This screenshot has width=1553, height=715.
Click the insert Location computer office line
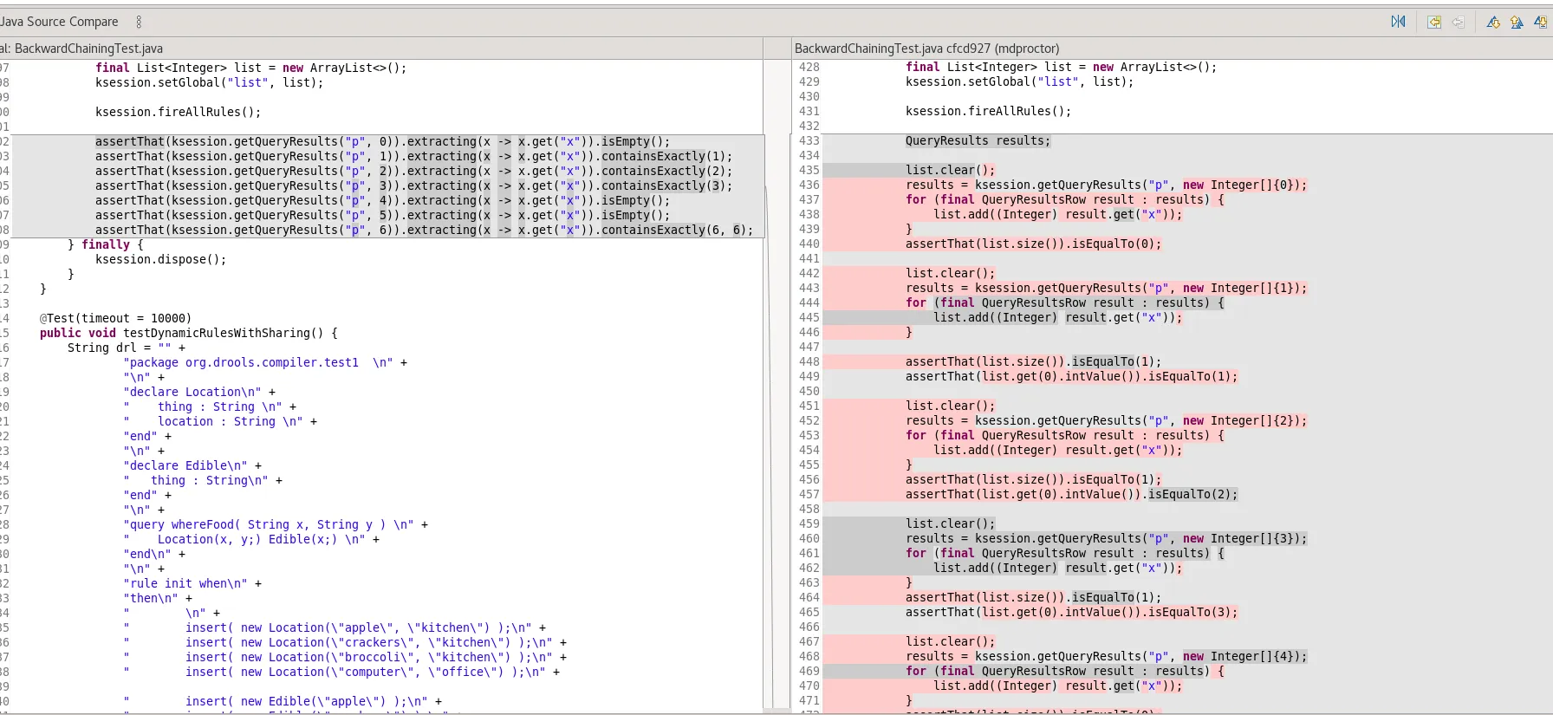[341, 672]
